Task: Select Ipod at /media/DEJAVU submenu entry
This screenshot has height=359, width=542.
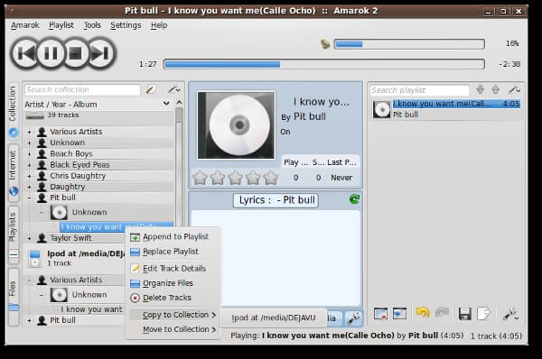Action: pos(274,318)
